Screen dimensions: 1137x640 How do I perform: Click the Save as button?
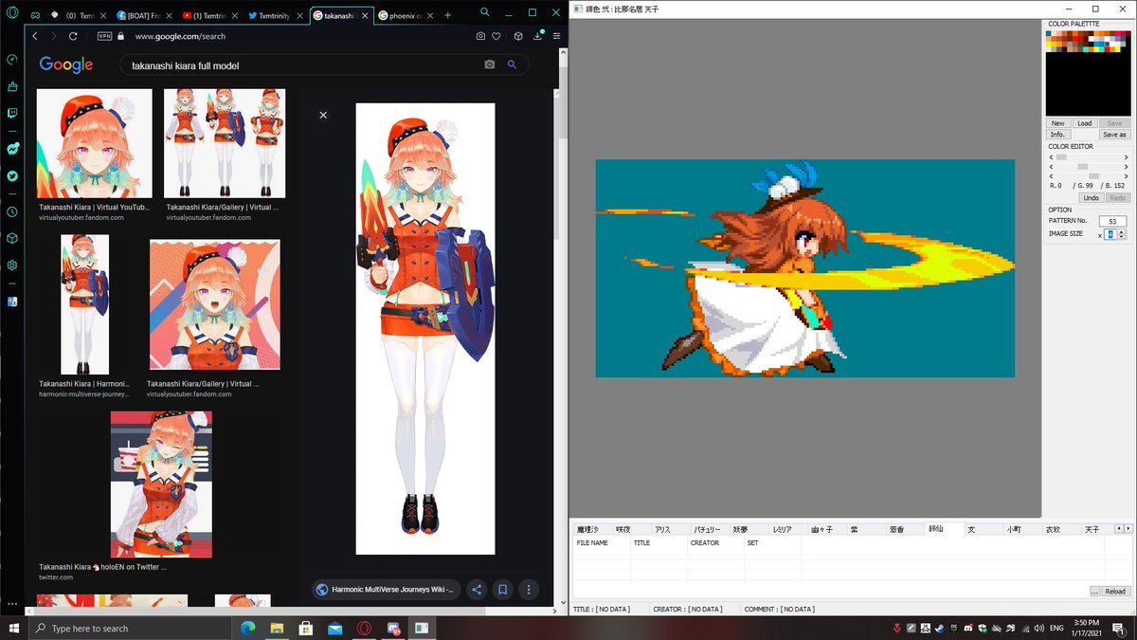click(x=1114, y=135)
